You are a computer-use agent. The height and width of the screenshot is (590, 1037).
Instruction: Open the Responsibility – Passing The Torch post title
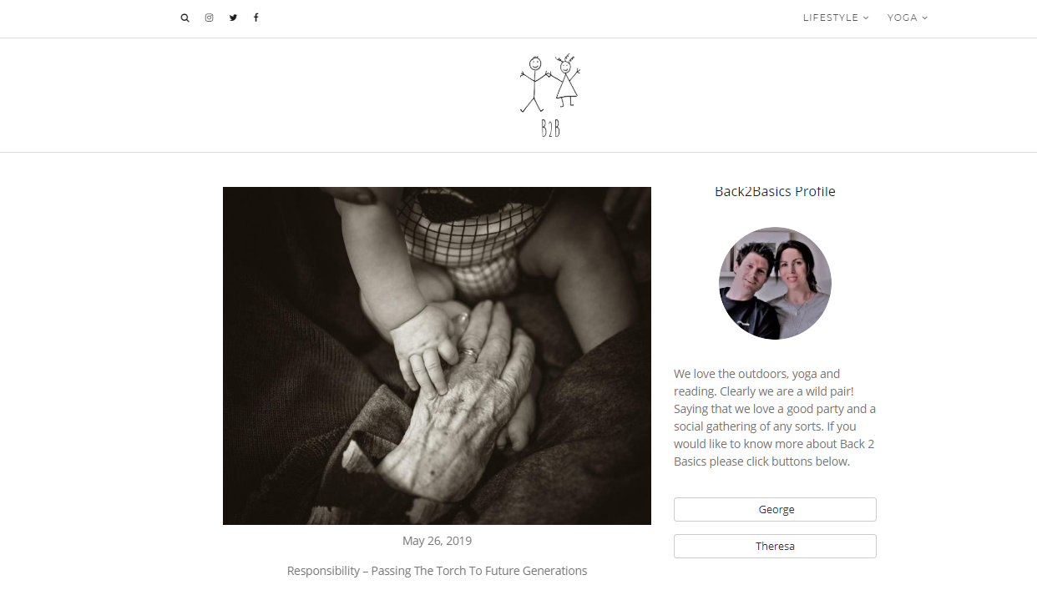click(x=437, y=571)
